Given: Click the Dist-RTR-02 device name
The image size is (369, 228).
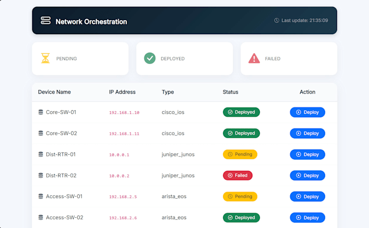Looking at the screenshot, I should click(61, 175).
